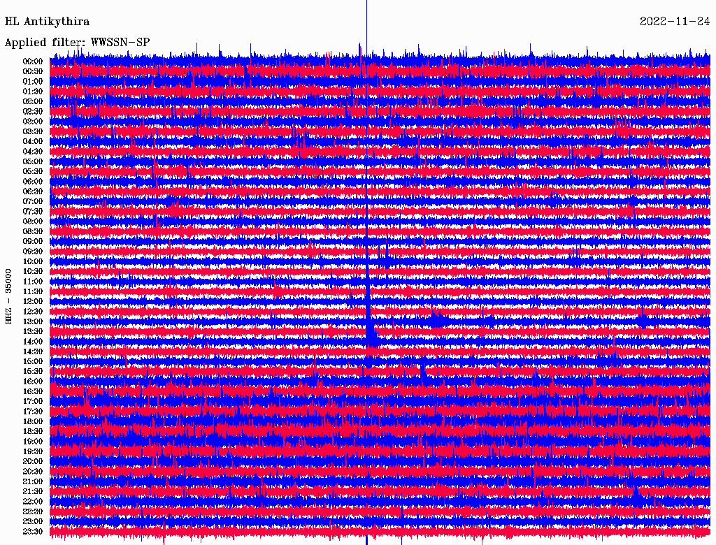Select the 21:00 time row label
The height and width of the screenshot is (545, 716).
point(32,481)
